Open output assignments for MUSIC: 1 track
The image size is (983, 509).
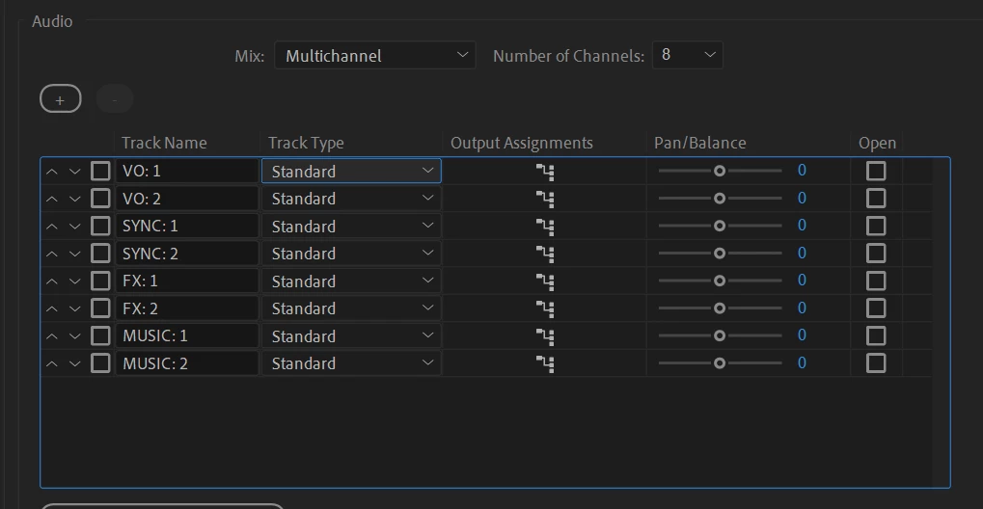pyautogui.click(x=545, y=336)
